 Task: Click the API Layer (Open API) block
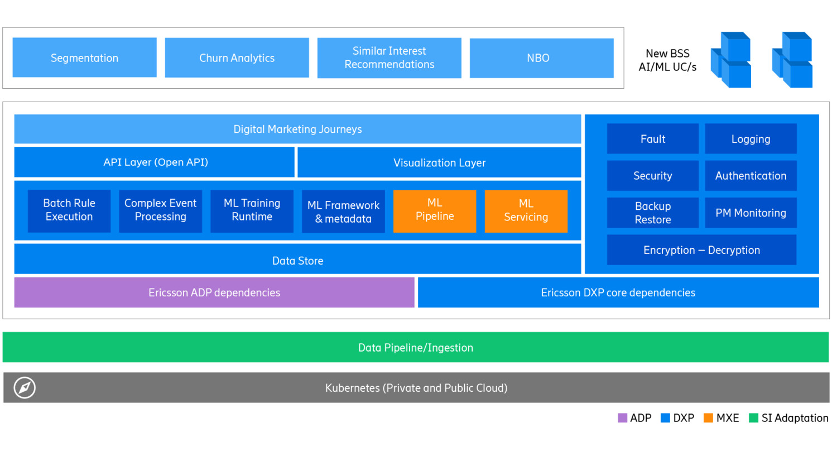click(155, 162)
